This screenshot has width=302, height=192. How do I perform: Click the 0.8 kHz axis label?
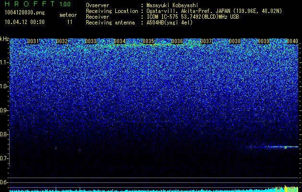(x=4, y=134)
